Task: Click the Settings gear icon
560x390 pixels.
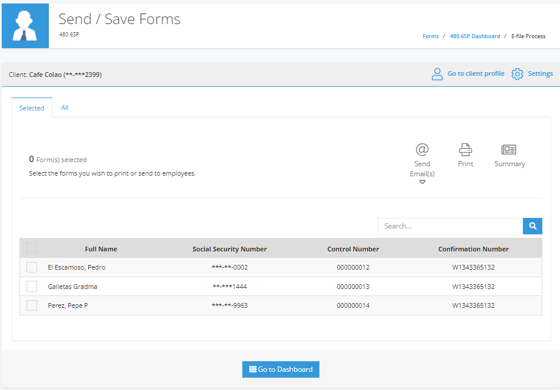Action: [517, 74]
